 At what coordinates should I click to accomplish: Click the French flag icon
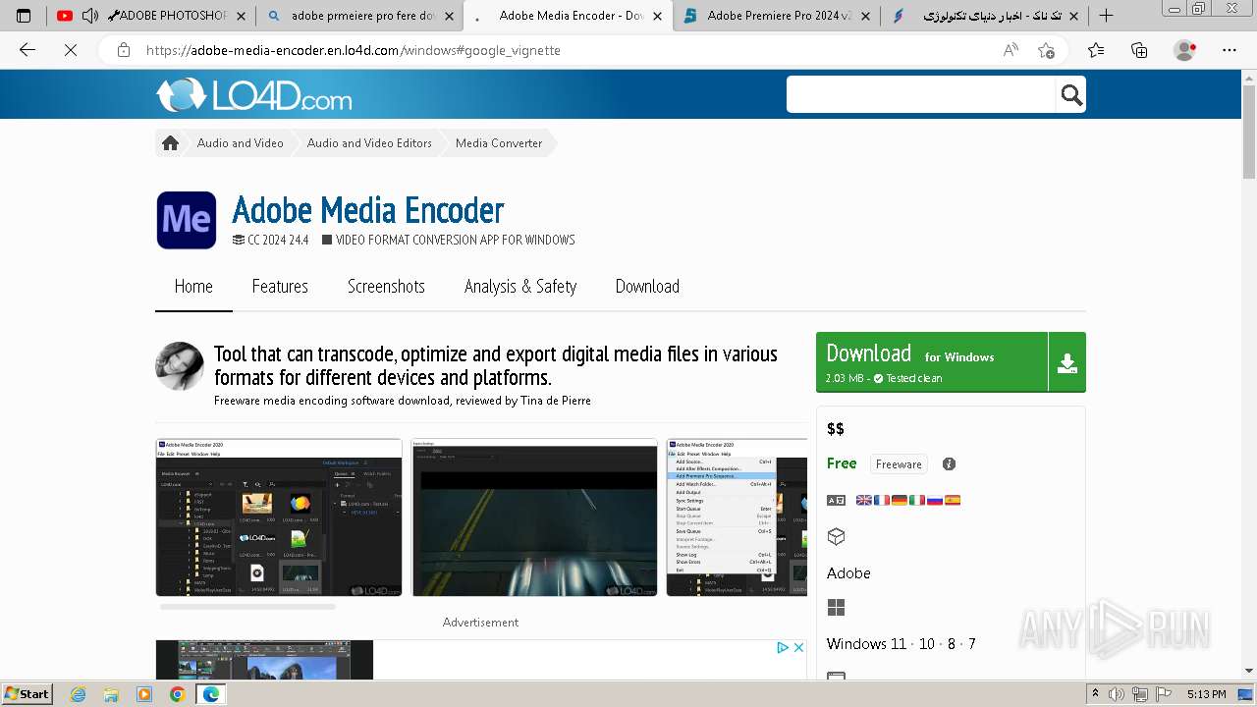(x=882, y=500)
